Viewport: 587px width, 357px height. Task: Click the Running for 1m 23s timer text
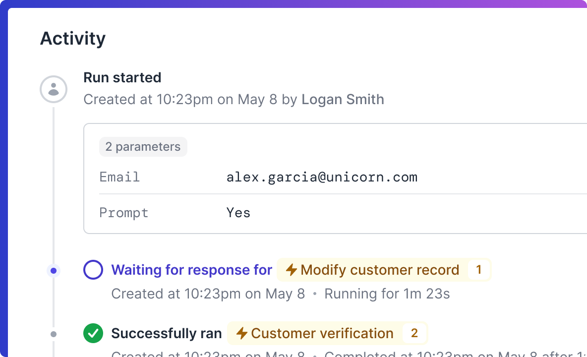[387, 294]
